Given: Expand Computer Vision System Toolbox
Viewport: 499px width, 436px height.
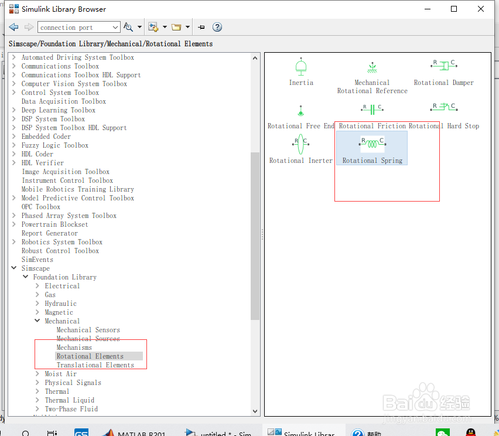Looking at the screenshot, I should (x=13, y=84).
